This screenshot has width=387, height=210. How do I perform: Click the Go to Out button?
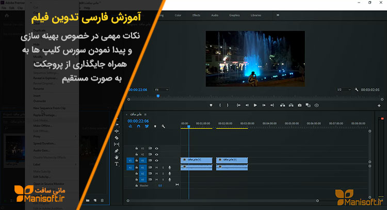point(272,105)
